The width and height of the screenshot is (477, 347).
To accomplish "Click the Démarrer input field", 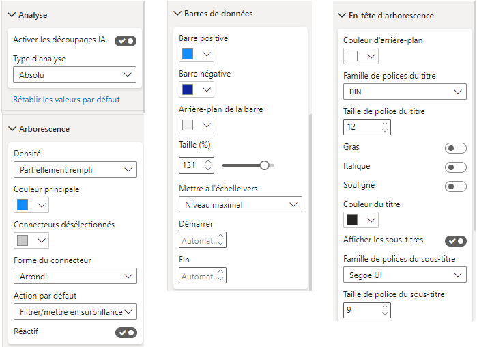I will tap(202, 240).
